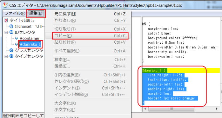Click the line 'border-color: navy;'

166,57
